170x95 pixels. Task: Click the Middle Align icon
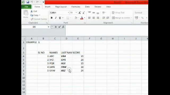pos(94,13)
